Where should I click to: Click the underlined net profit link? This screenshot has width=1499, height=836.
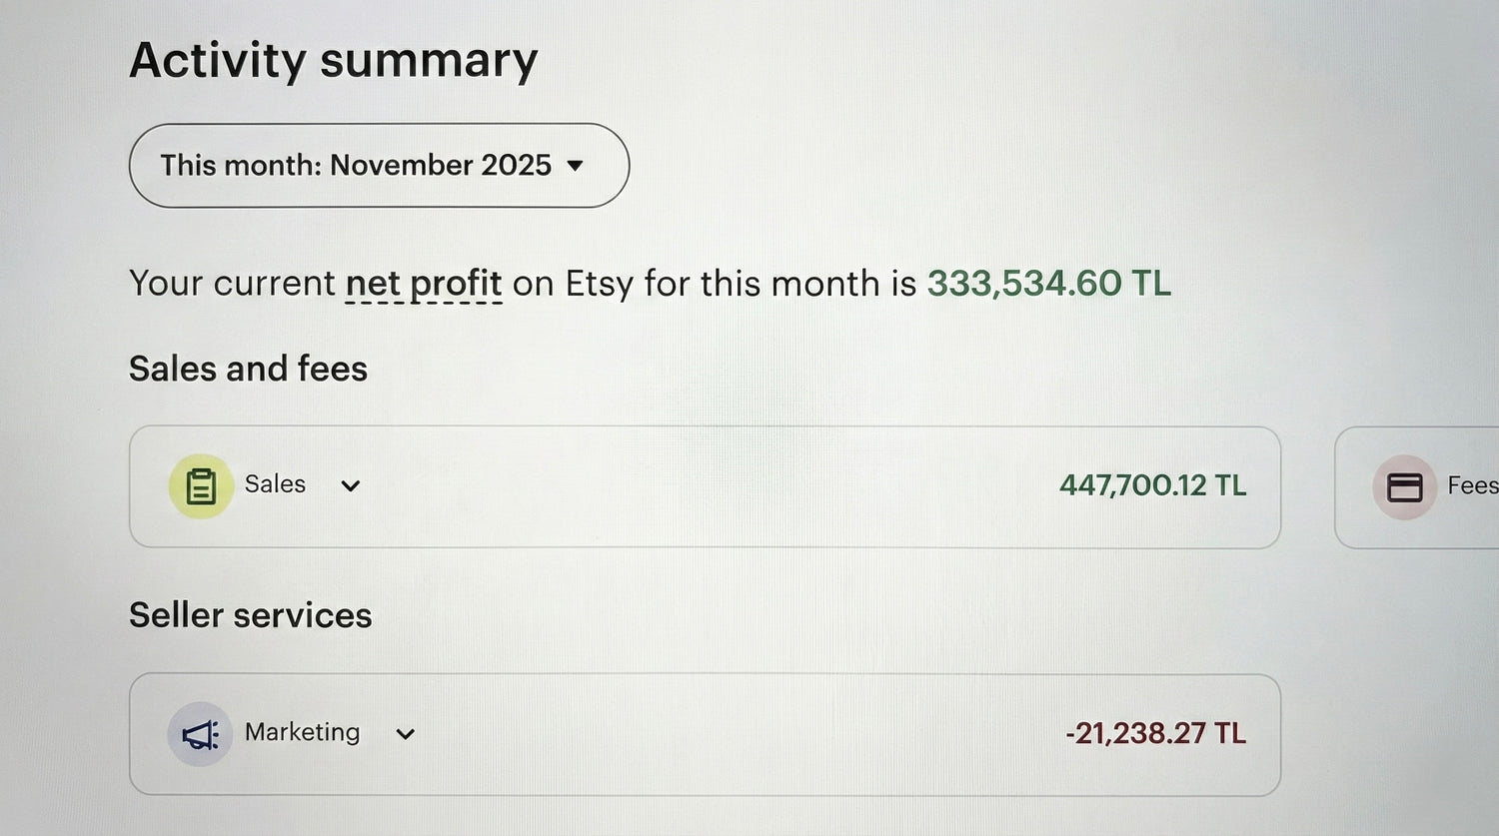click(x=424, y=284)
